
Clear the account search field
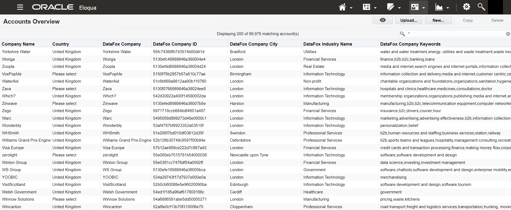[508, 34]
